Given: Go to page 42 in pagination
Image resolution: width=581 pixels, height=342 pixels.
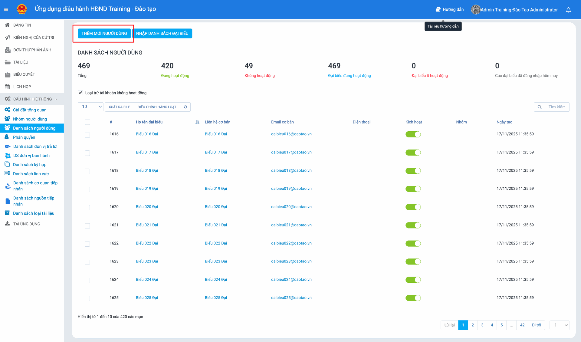Looking at the screenshot, I should pos(522,325).
